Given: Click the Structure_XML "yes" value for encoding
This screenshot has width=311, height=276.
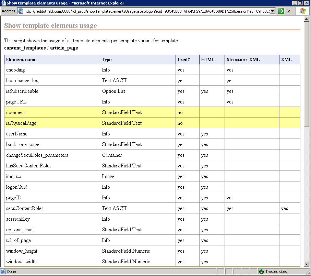Looking at the screenshot, I should (230, 70).
